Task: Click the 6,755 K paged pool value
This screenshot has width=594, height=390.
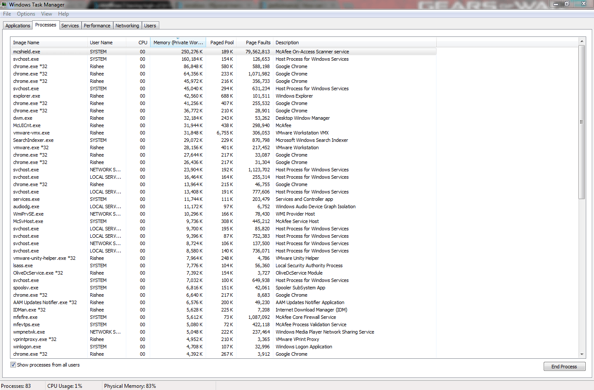Action: coord(225,133)
